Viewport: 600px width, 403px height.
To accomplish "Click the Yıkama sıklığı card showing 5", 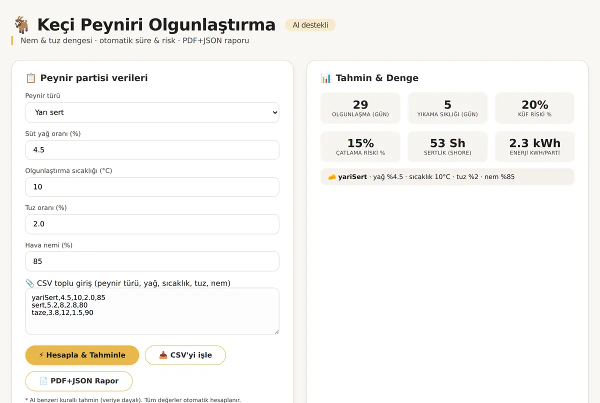I will pyautogui.click(x=447, y=108).
